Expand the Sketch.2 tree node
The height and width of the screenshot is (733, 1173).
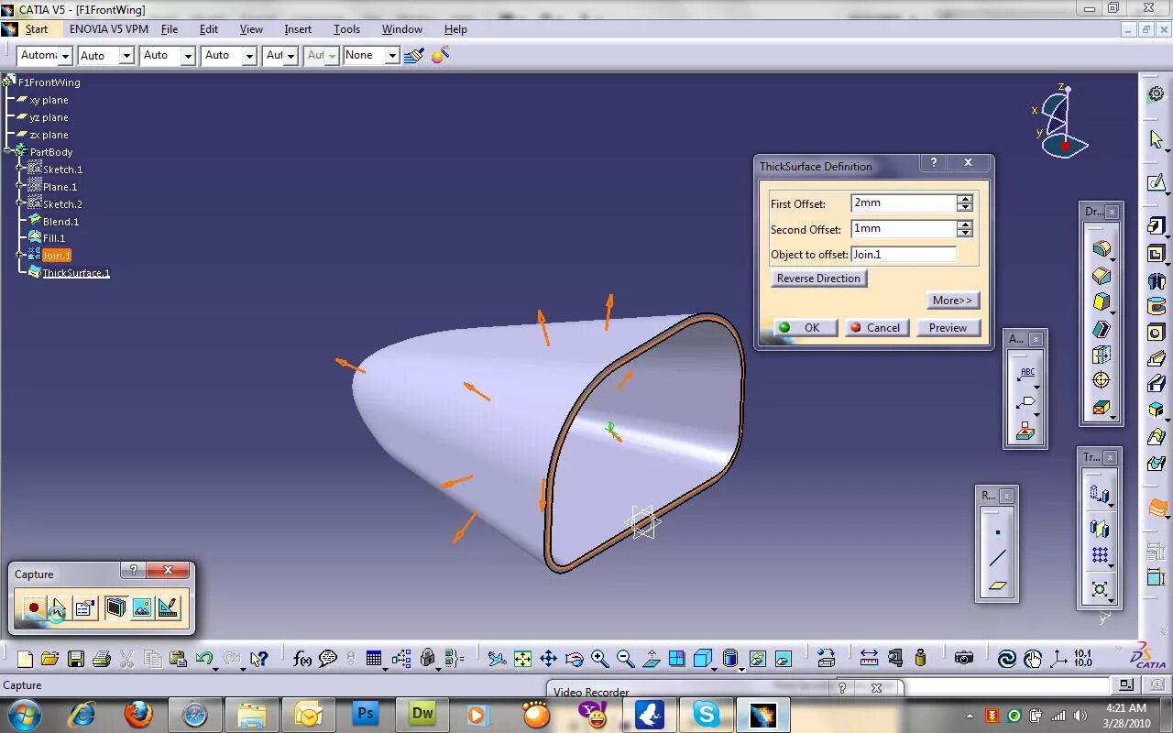(x=21, y=204)
